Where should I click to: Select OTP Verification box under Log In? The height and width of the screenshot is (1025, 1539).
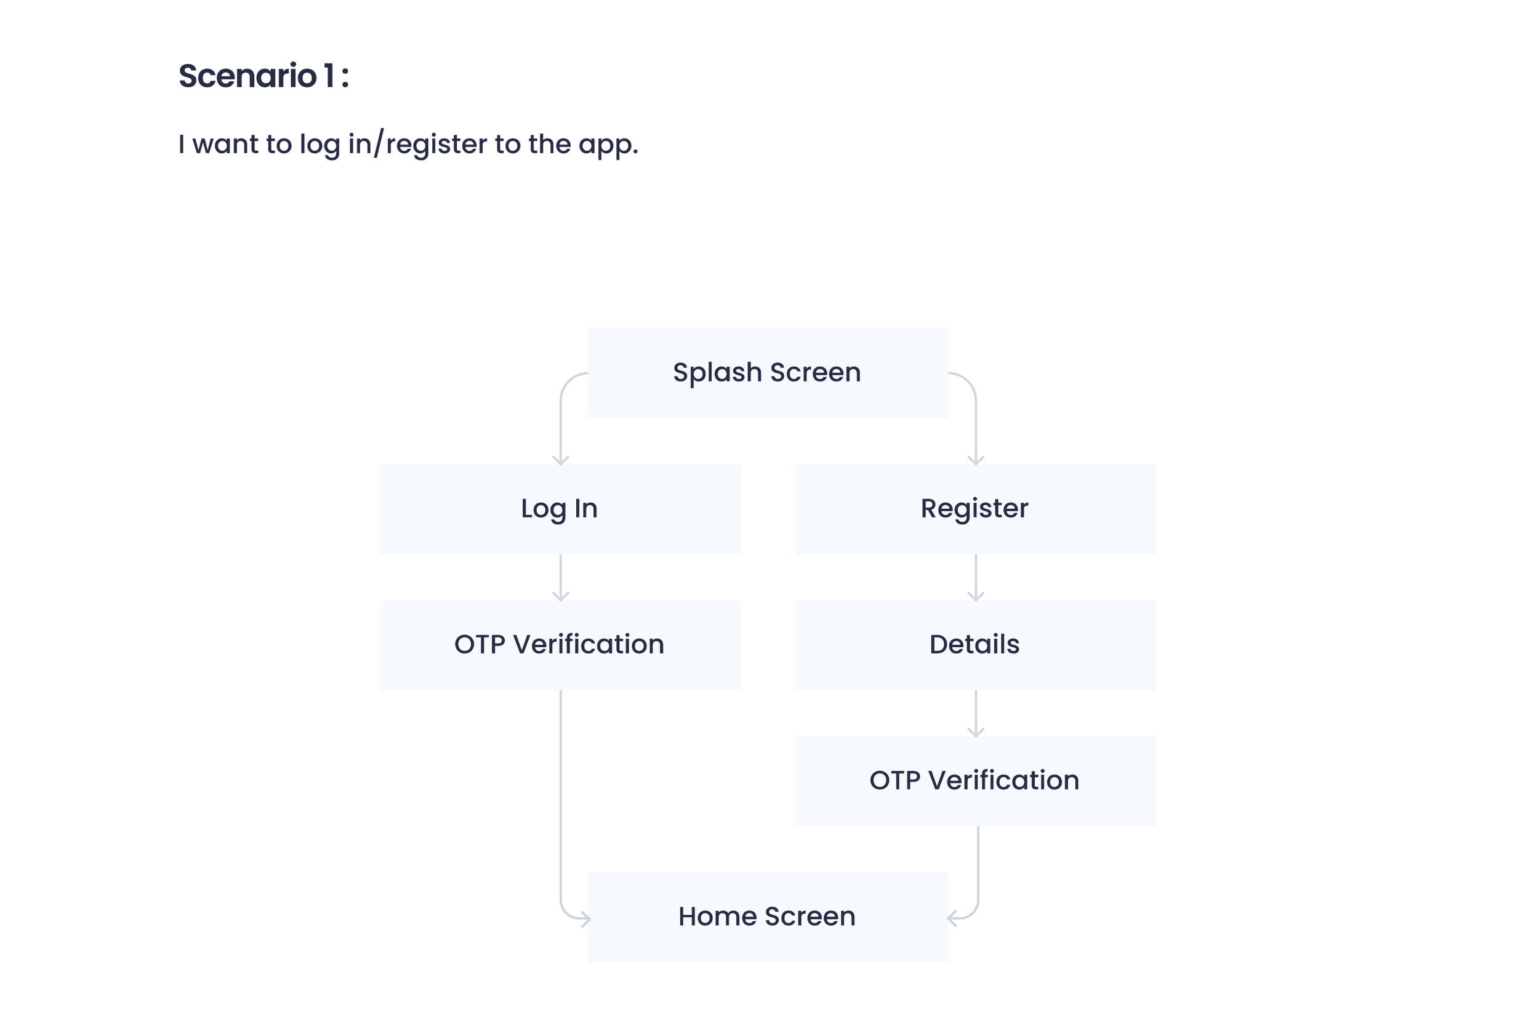click(x=561, y=645)
